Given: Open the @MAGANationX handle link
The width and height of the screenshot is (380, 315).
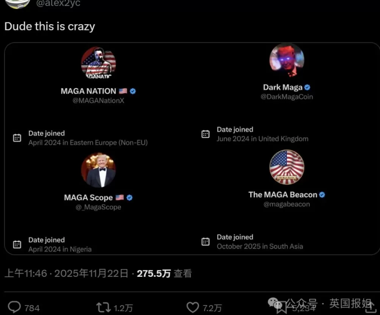Looking at the screenshot, I should [98, 101].
